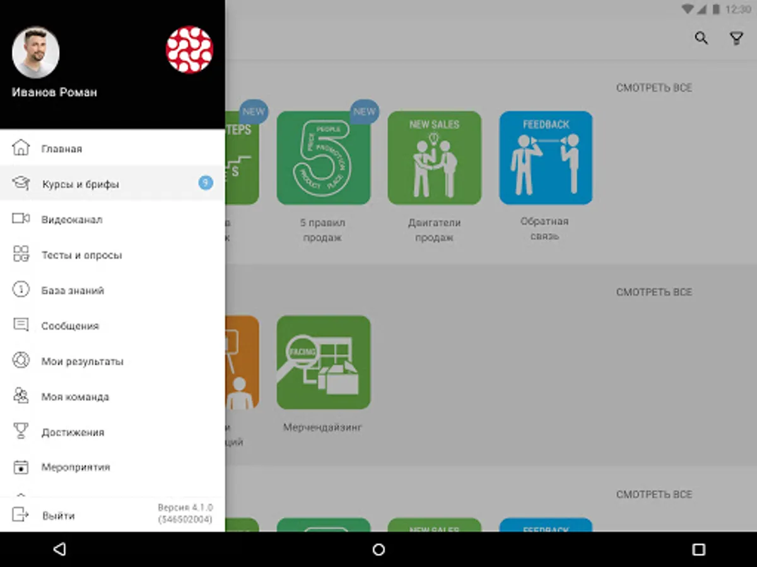Tap СМОТРЕТЬ ВСЕ in third section
The height and width of the screenshot is (567, 757).
[654, 495]
